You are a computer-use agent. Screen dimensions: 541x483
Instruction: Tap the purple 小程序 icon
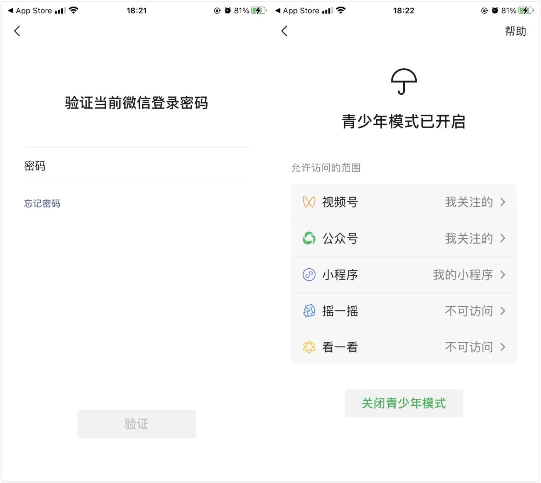click(309, 275)
